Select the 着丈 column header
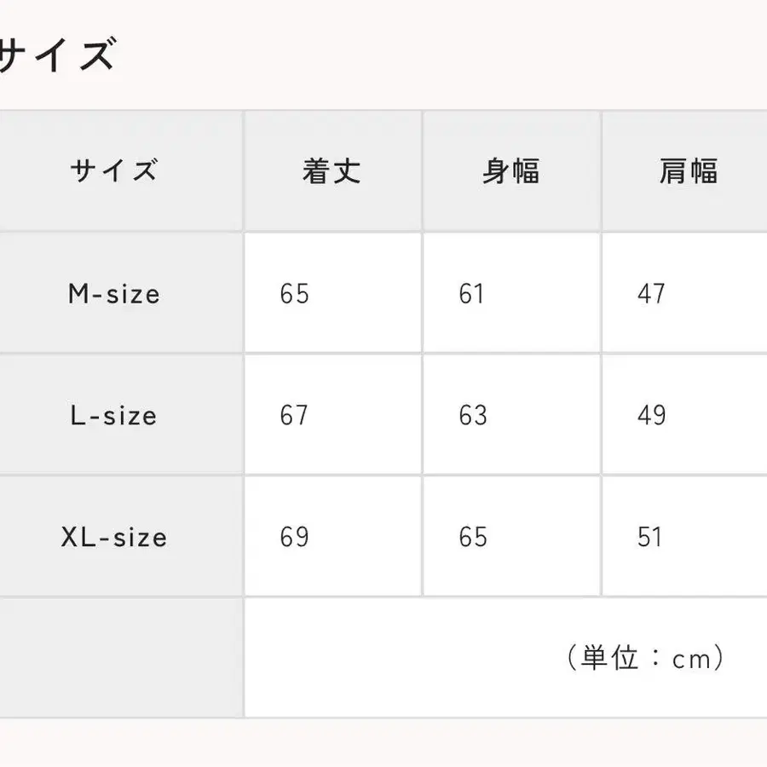 [x=332, y=171]
